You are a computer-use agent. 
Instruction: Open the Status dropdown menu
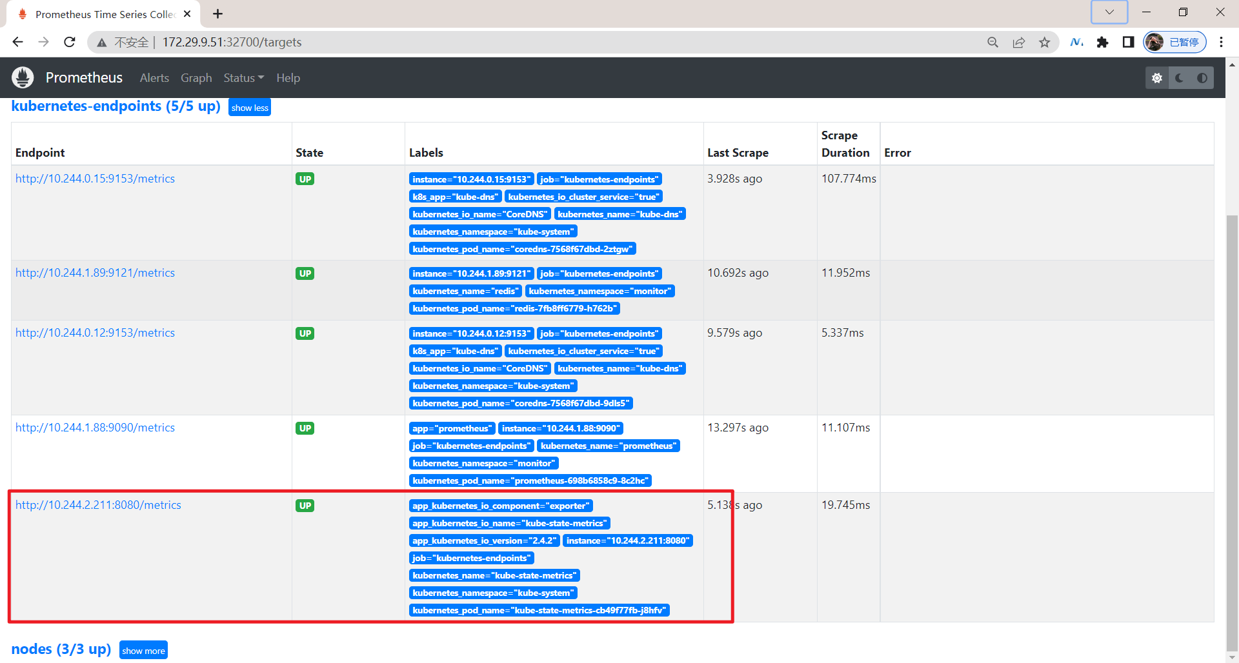243,77
